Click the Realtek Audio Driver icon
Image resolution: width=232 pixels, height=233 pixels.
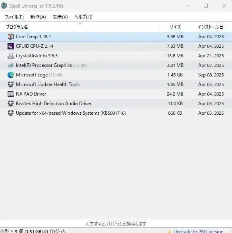point(11,104)
